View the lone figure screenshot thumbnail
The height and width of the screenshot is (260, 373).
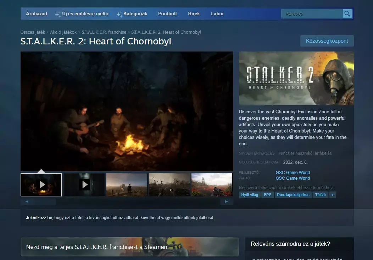pos(127,185)
